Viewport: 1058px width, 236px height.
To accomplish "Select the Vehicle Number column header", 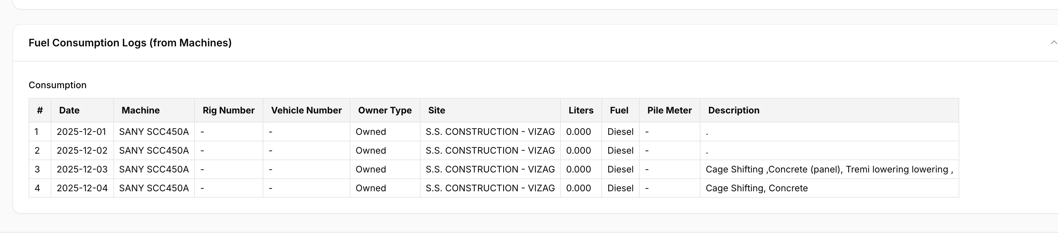I will pyautogui.click(x=306, y=110).
